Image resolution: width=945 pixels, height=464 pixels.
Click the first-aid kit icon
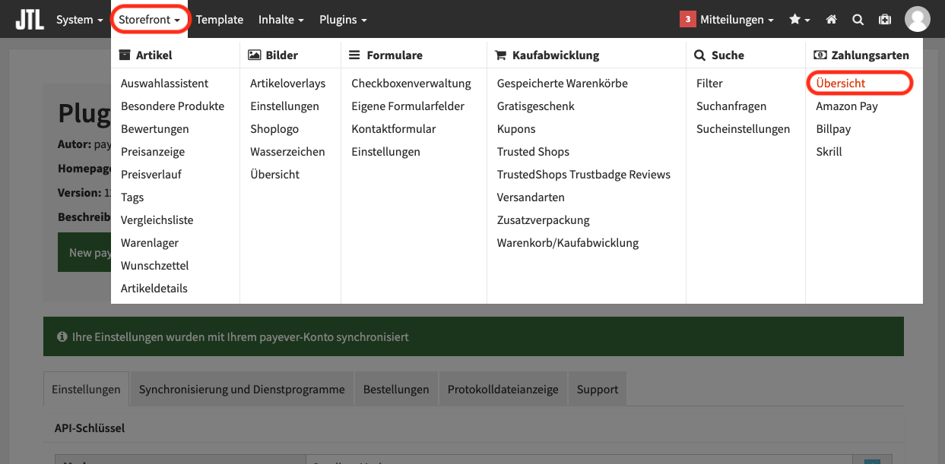[885, 20]
